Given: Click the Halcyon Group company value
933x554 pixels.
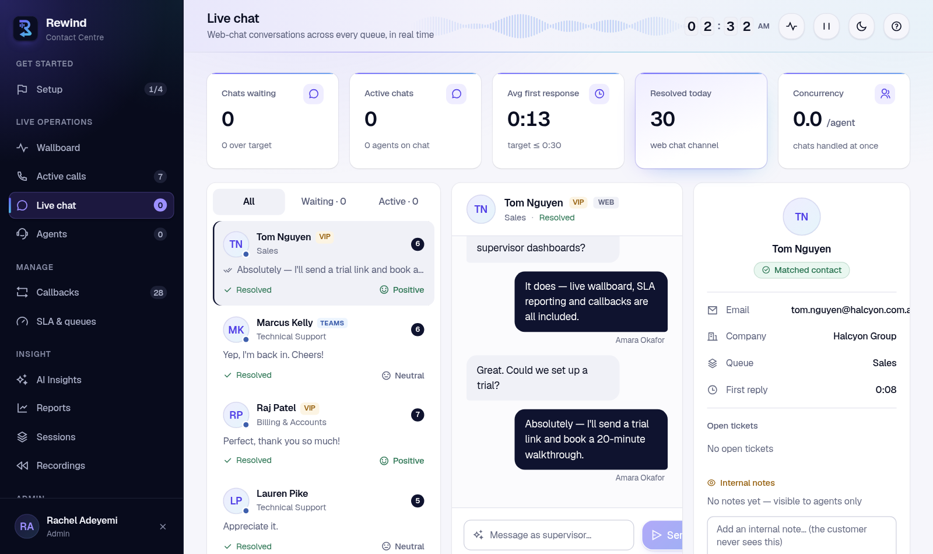Looking at the screenshot, I should 864,336.
